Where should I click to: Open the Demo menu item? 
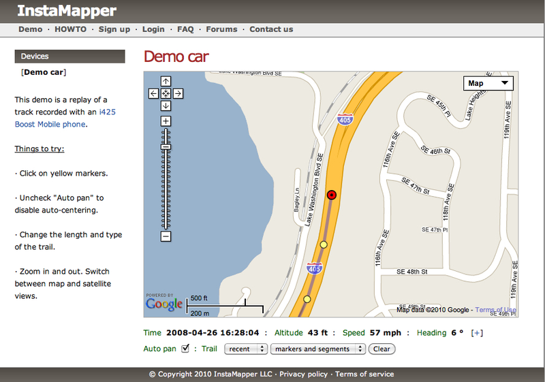click(x=30, y=29)
